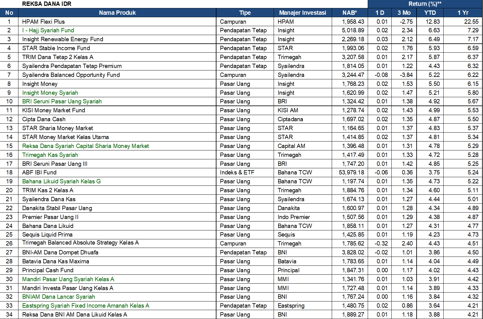
Task: Click the 'Nama Produk' column header
Action: (117, 13)
